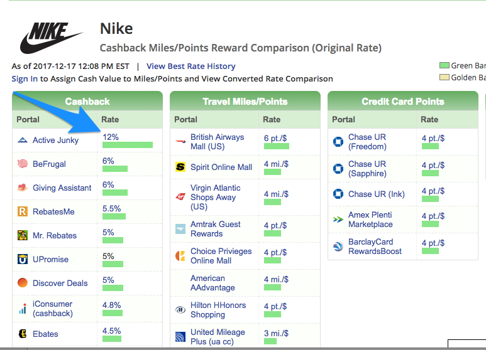Click the Credit Card Points column header
This screenshot has width=486, height=350.
(403, 101)
